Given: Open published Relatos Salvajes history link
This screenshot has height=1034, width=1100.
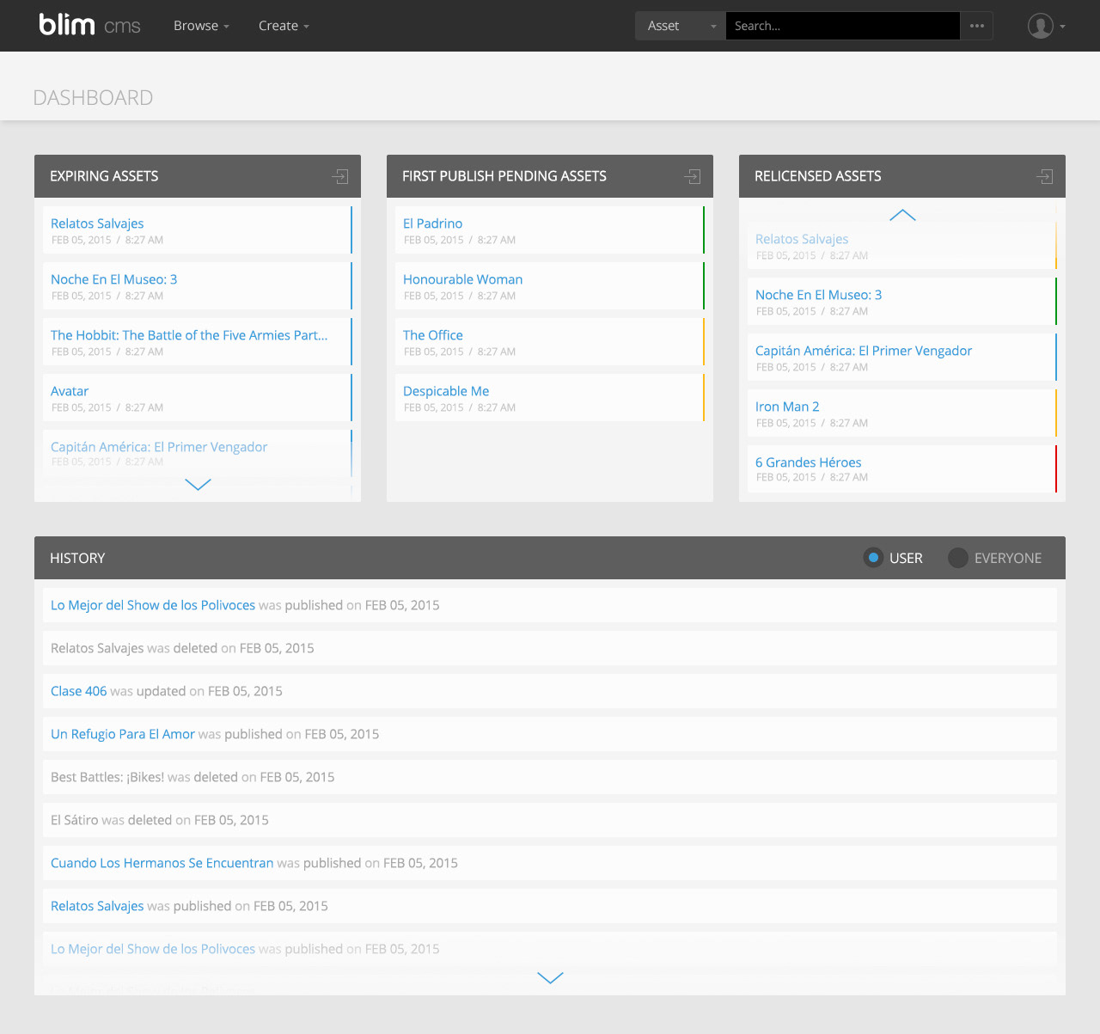Looking at the screenshot, I should (x=97, y=906).
